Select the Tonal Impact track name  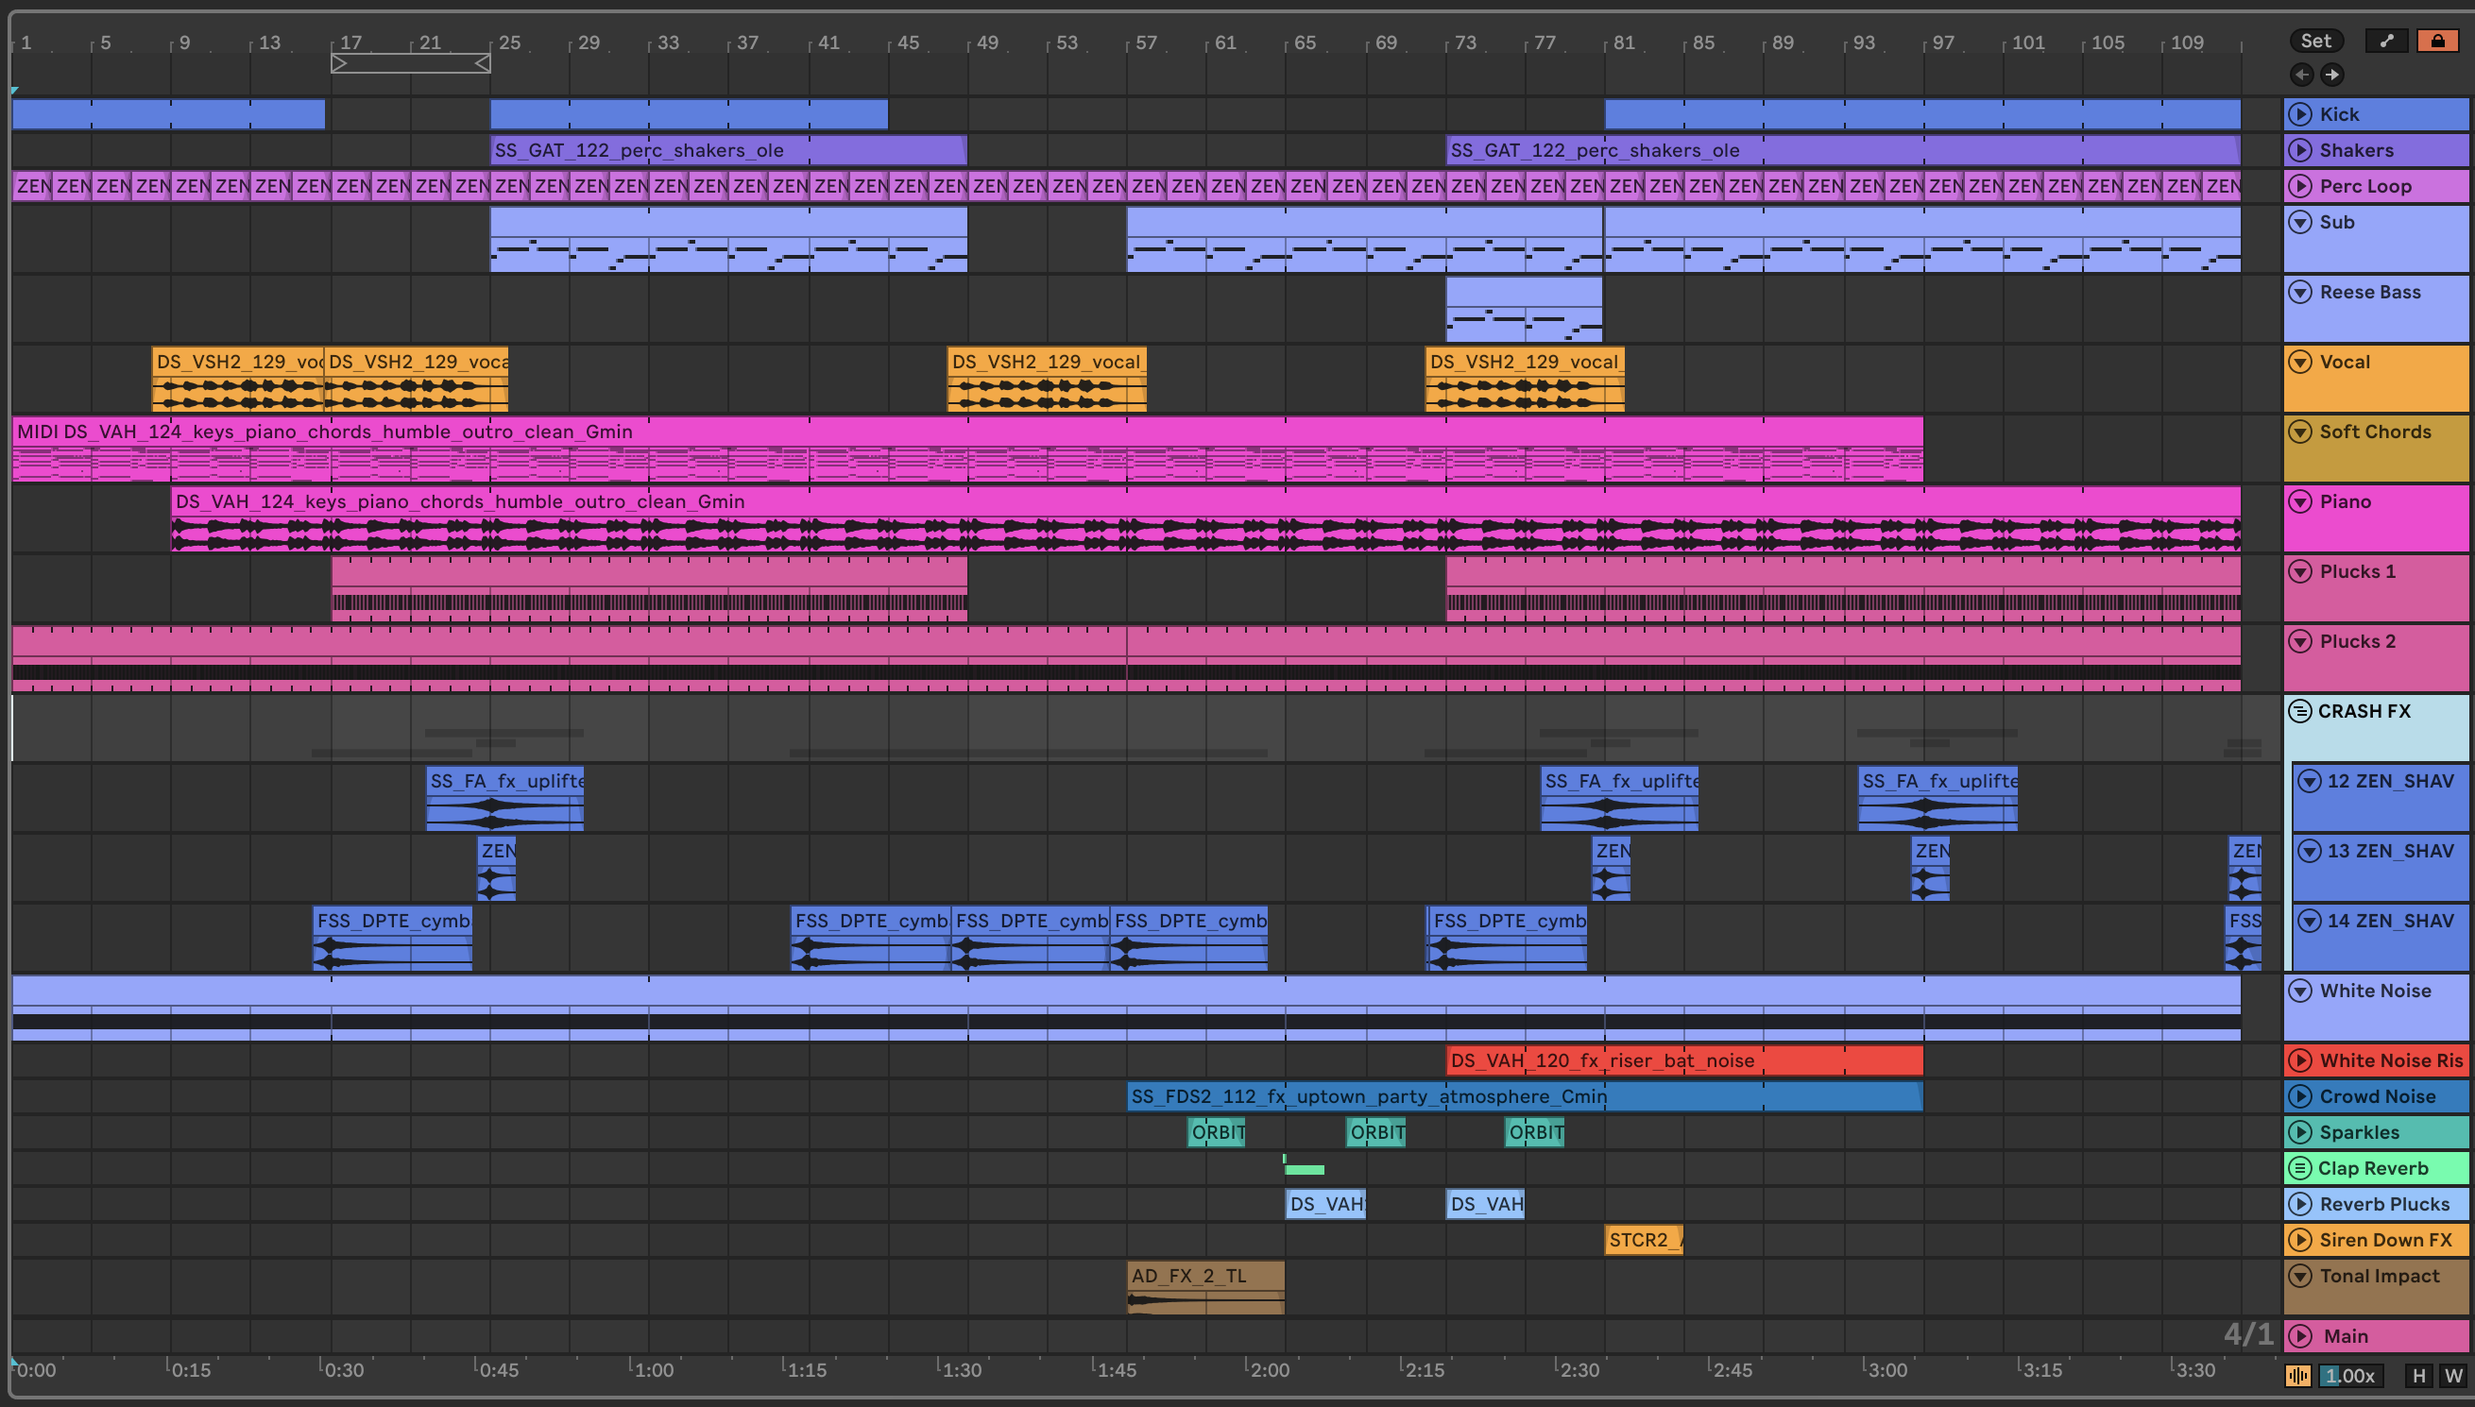click(x=2380, y=1276)
